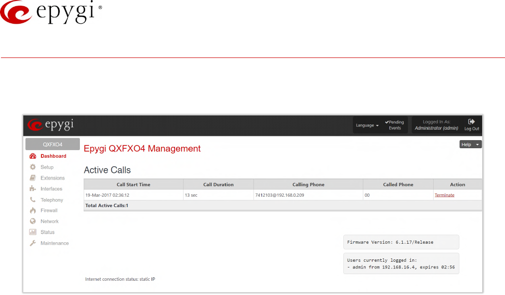505x295 pixels.
Task: Open the Language dropdown
Action: pos(367,125)
